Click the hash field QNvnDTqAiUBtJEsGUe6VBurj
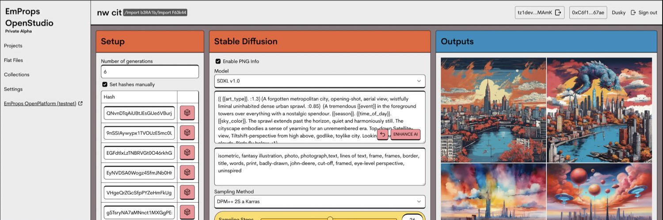Viewport: 663px width, 220px height. coord(139,113)
